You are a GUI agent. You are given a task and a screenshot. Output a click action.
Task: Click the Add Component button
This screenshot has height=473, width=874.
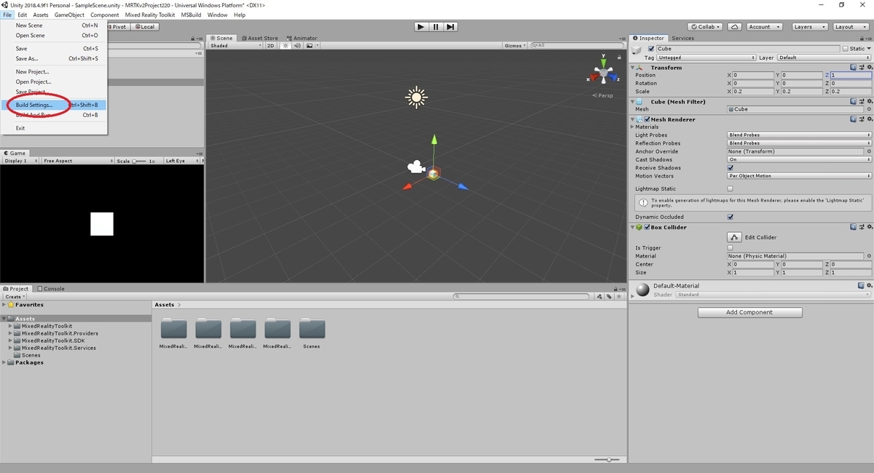point(750,312)
